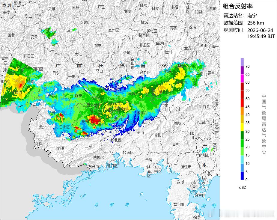
Task: Click the 玉州区 map label
Action: point(186,117)
